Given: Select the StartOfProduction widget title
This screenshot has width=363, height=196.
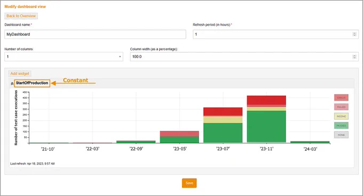Looking at the screenshot, I should tap(32, 83).
